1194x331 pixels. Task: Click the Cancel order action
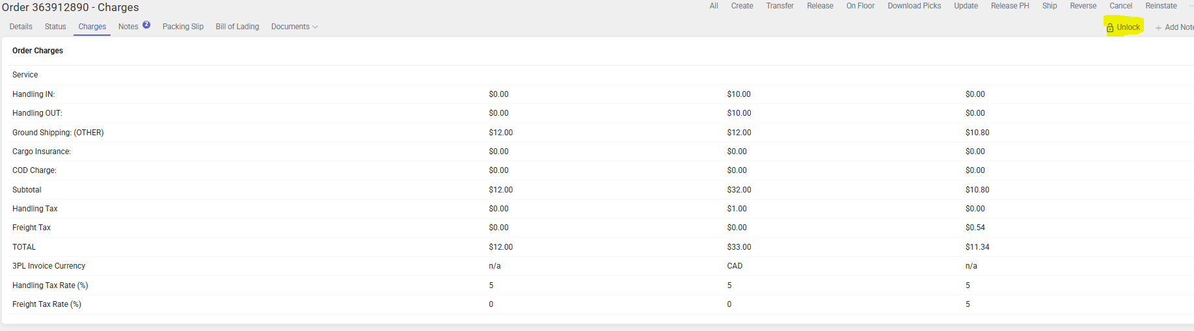[x=1120, y=6]
